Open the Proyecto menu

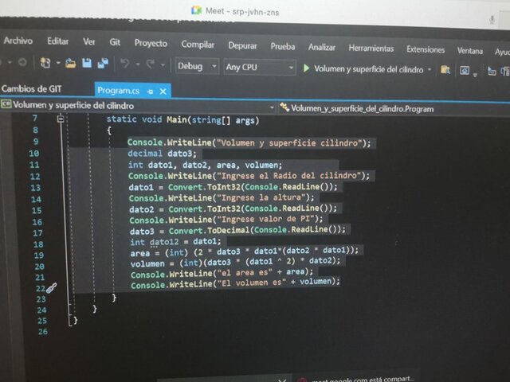pyautogui.click(x=151, y=43)
